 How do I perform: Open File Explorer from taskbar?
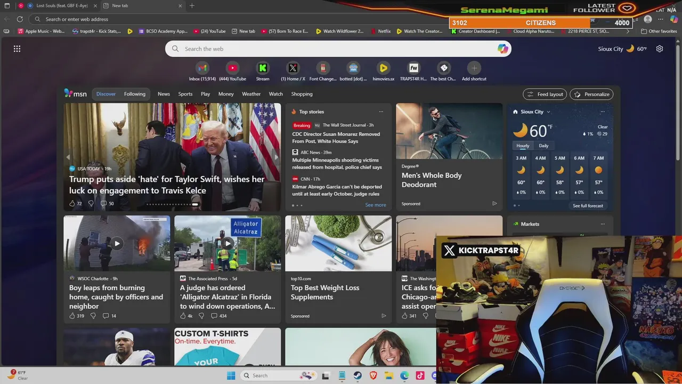[x=388, y=375]
